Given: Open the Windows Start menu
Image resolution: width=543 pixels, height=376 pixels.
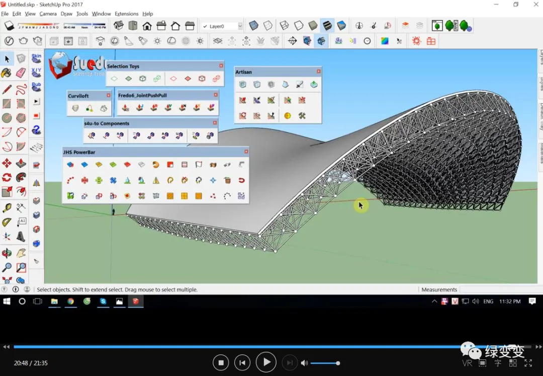Looking at the screenshot, I should [6, 302].
